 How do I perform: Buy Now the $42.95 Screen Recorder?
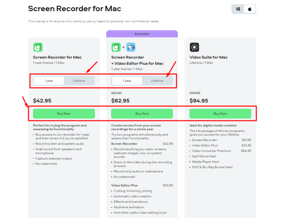64,114
